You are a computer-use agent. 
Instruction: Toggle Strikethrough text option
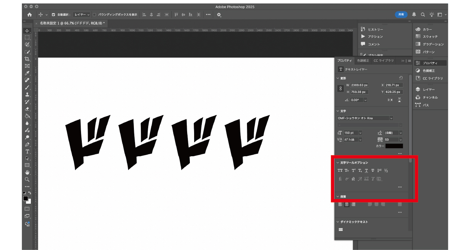[373, 171]
